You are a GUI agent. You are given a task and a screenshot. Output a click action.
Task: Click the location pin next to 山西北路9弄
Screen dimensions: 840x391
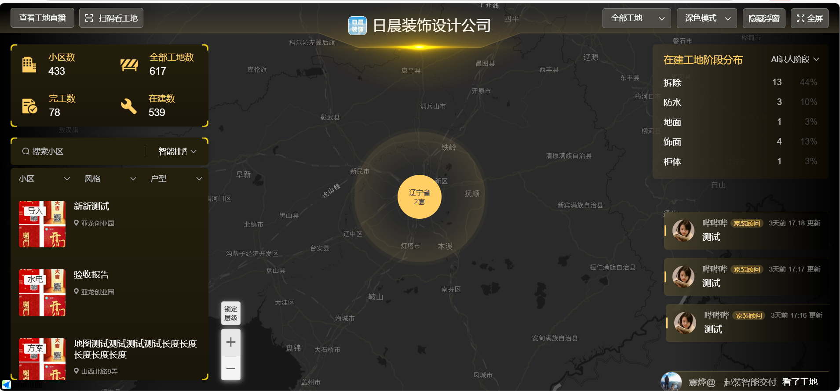point(77,371)
